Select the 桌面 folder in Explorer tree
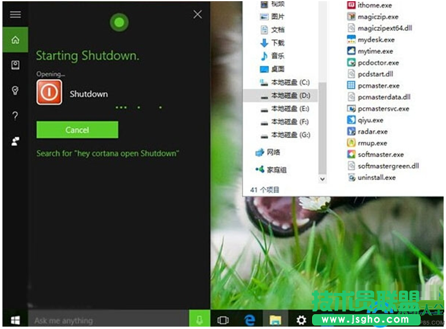This screenshot has height=329, width=446. tap(273, 69)
